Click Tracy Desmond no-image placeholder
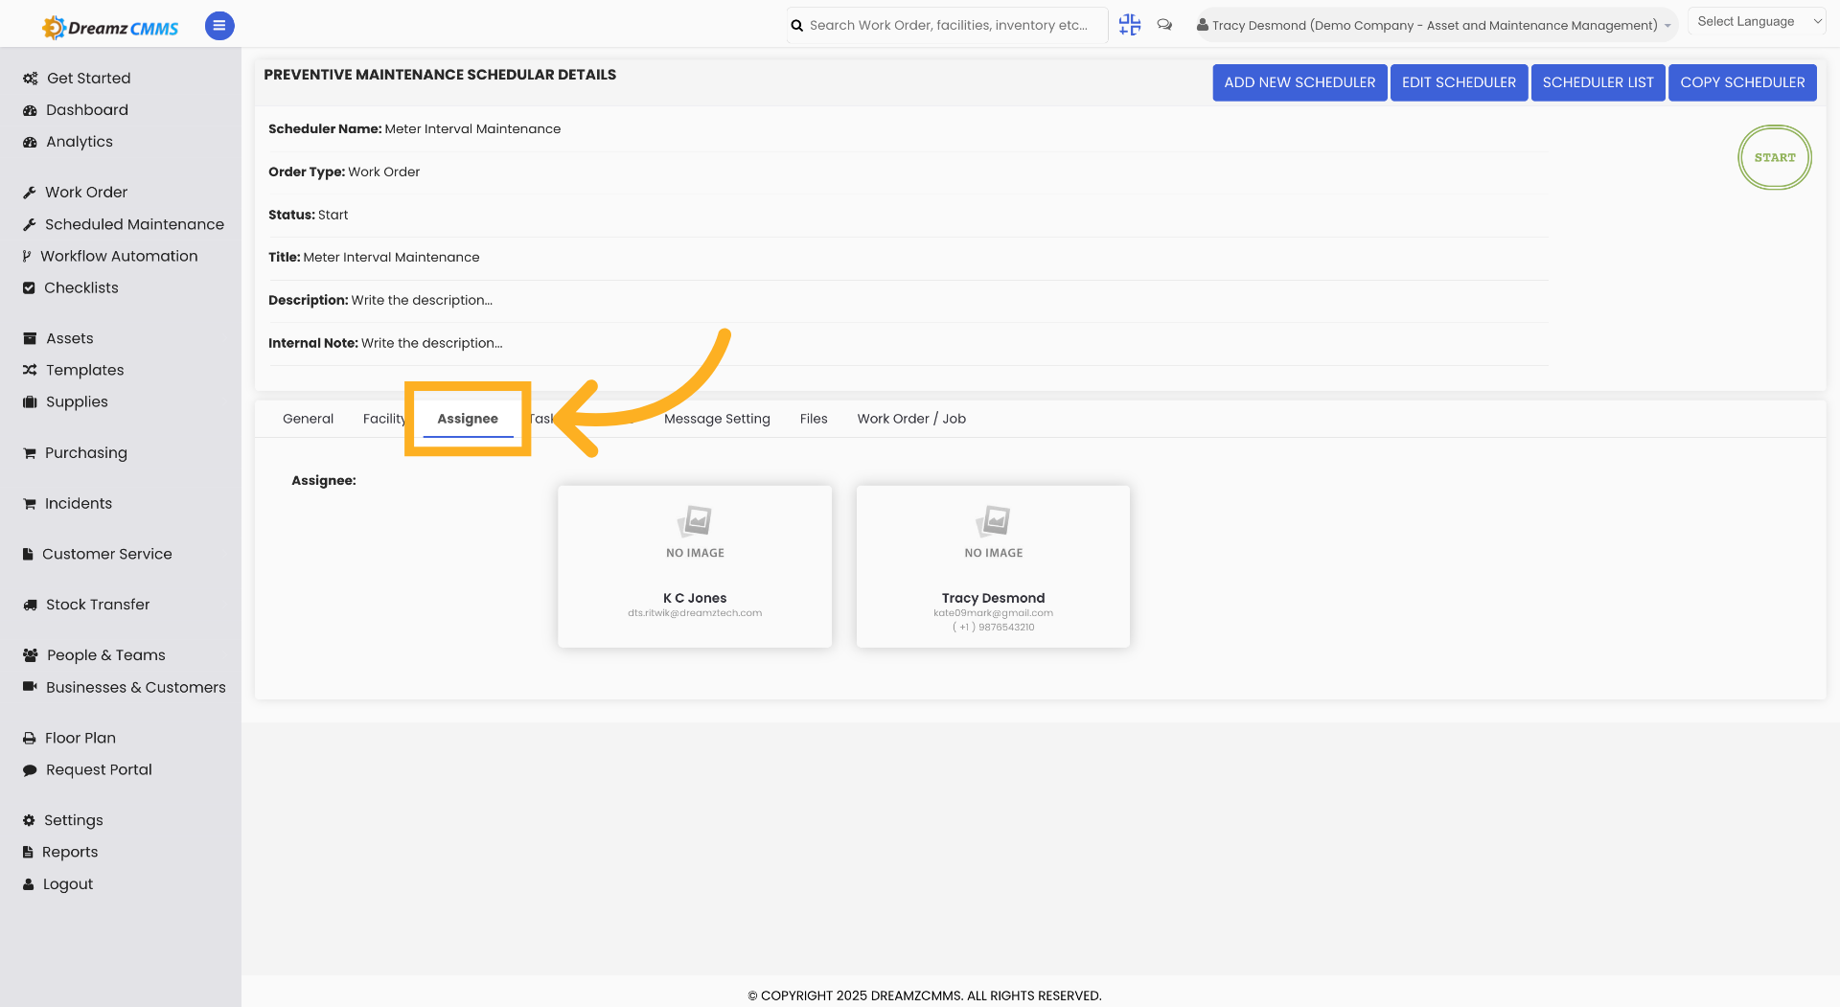The height and width of the screenshot is (1007, 1840). click(994, 532)
